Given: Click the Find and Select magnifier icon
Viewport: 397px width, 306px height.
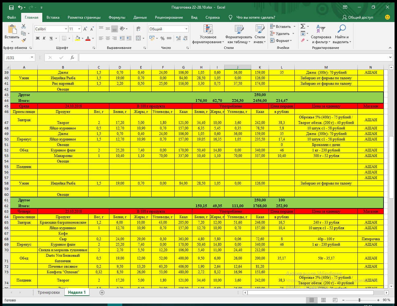Looking at the screenshot, I should [341, 29].
